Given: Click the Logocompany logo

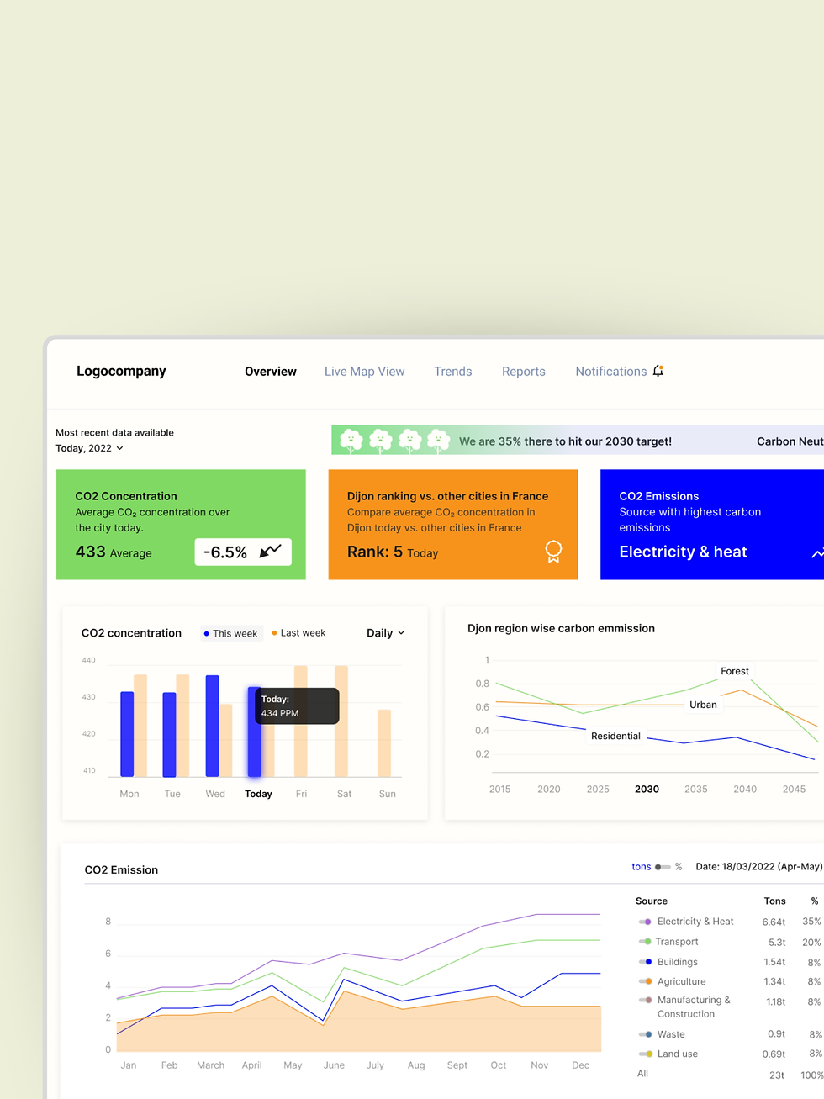Looking at the screenshot, I should [x=121, y=371].
